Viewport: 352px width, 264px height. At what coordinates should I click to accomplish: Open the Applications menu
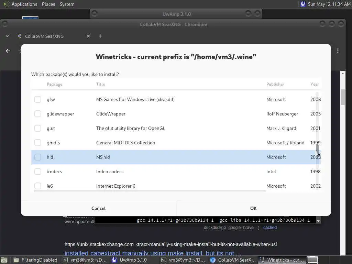(x=24, y=4)
